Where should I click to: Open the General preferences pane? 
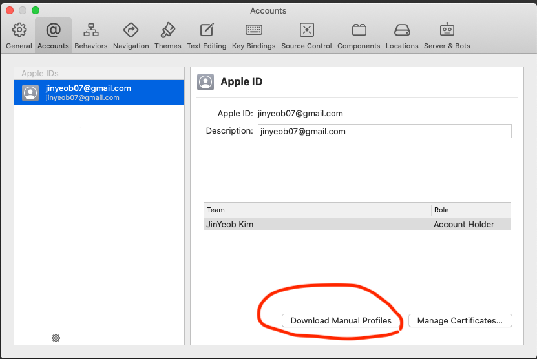tap(19, 36)
